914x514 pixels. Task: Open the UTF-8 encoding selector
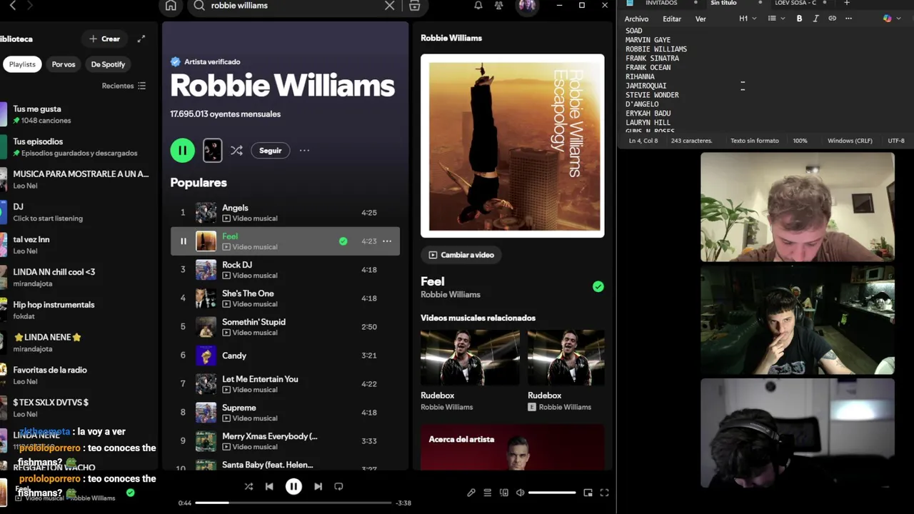[896, 141]
